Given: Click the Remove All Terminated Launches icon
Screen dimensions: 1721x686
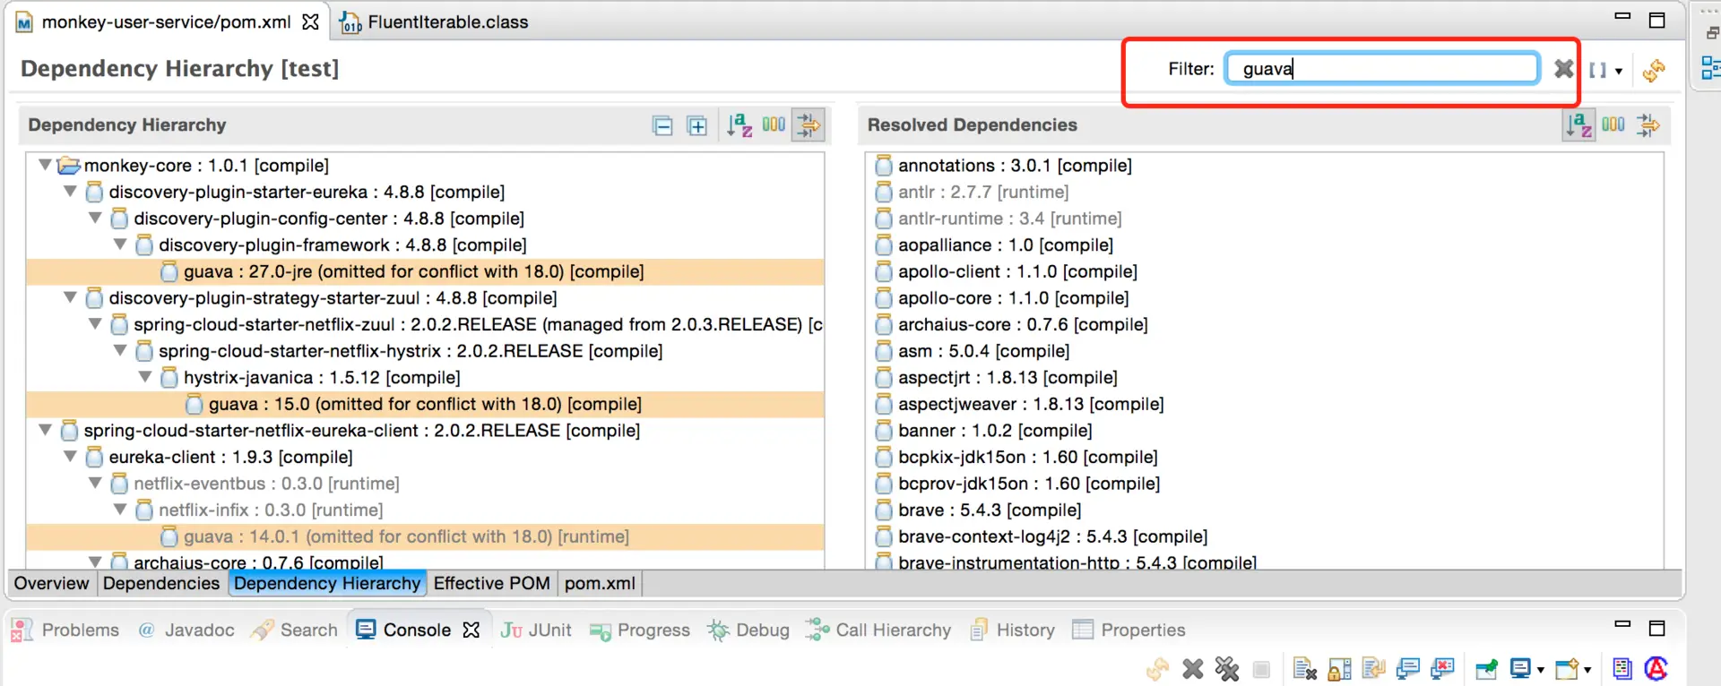Looking at the screenshot, I should (x=1227, y=669).
